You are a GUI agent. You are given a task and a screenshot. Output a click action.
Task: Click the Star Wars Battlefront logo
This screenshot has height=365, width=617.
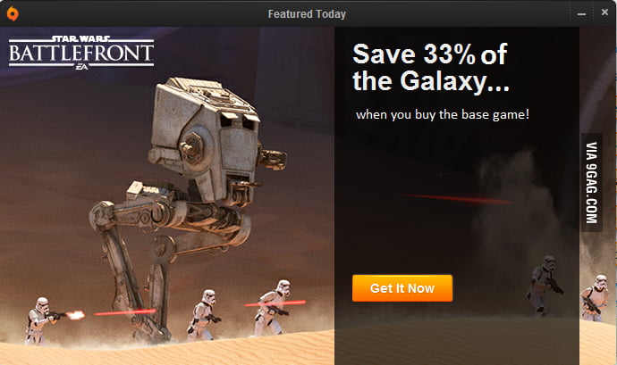(x=81, y=53)
